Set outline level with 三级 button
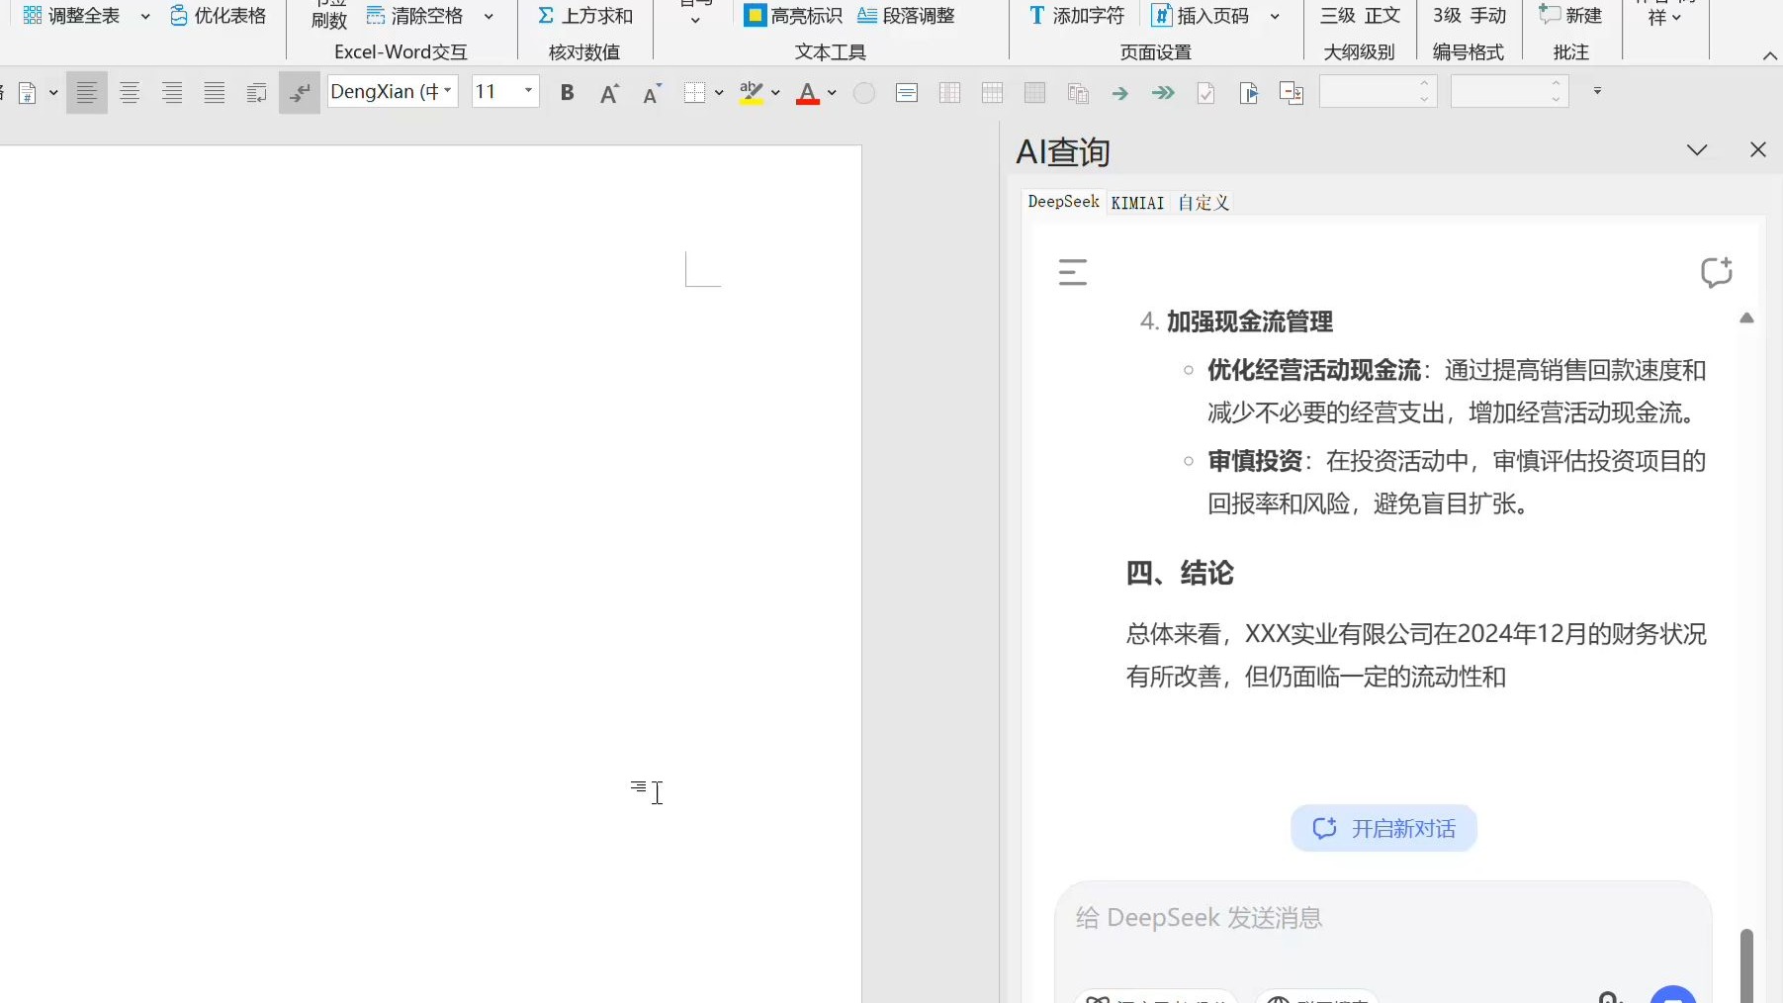 click(x=1338, y=16)
